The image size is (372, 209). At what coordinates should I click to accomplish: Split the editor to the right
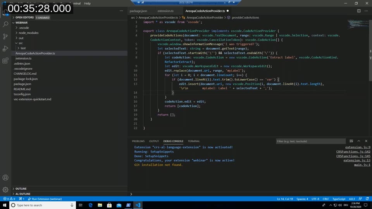coord(359,11)
